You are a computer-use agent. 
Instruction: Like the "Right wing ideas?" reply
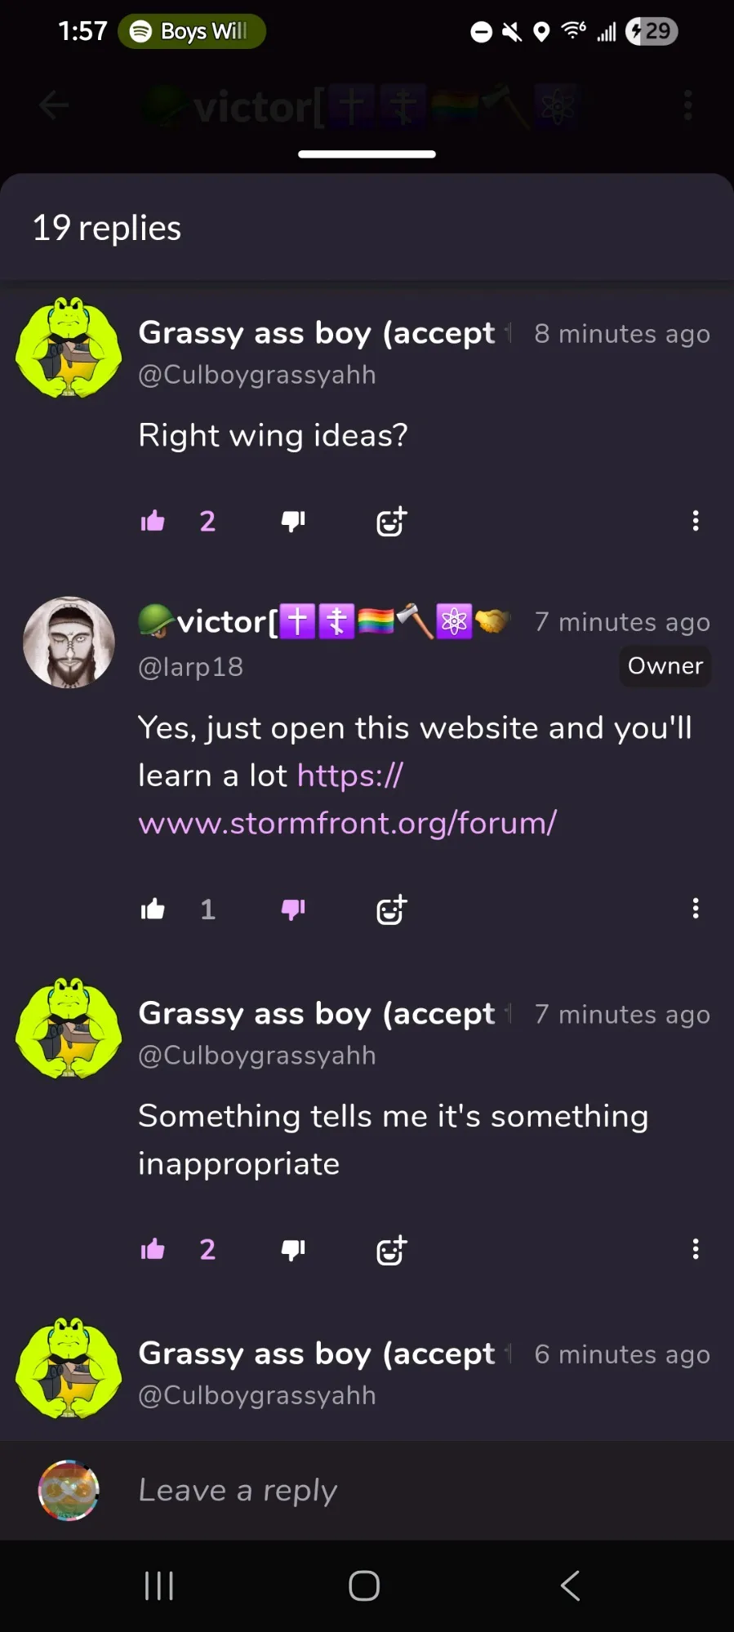click(153, 521)
